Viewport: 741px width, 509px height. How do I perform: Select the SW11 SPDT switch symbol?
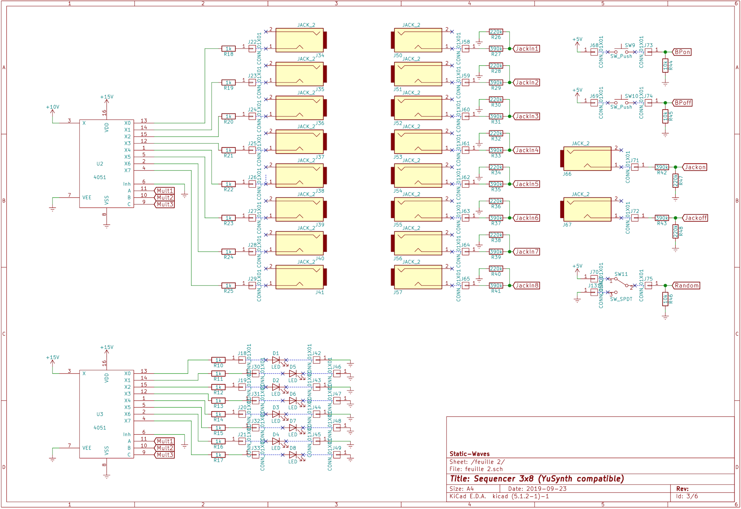[x=621, y=283]
